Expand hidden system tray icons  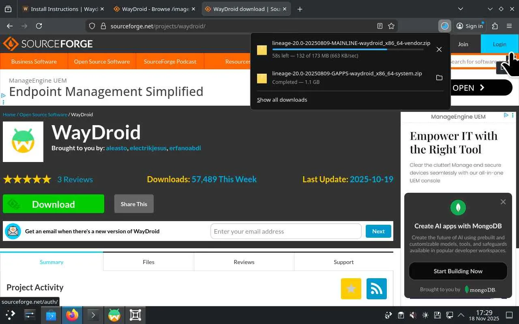coord(461,315)
